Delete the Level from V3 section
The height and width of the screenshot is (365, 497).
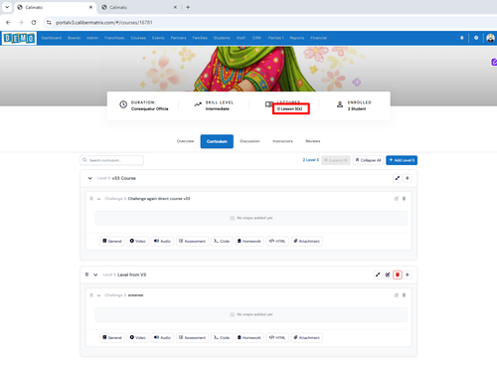(x=398, y=274)
